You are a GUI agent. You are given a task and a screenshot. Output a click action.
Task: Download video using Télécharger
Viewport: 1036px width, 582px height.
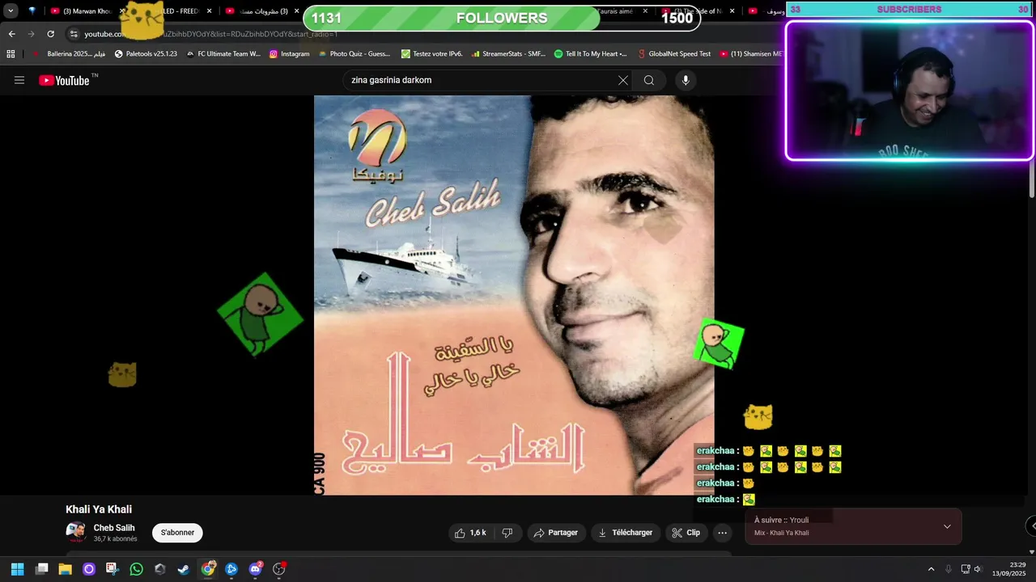(625, 533)
